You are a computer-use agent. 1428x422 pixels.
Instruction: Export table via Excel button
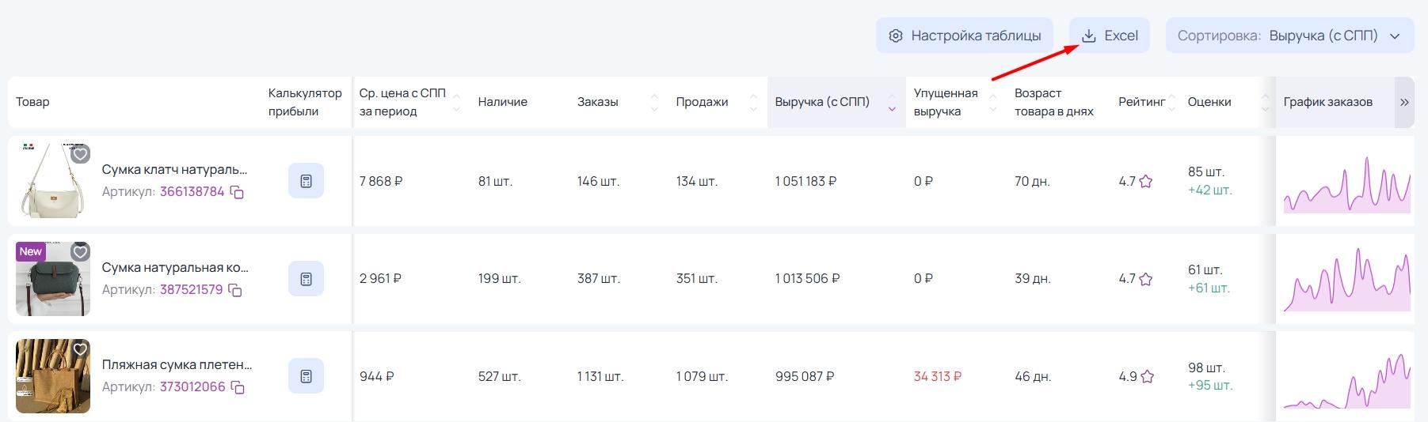pos(1110,36)
